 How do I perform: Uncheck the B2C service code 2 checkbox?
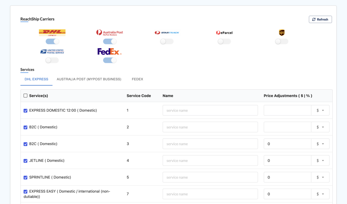(x=25, y=127)
